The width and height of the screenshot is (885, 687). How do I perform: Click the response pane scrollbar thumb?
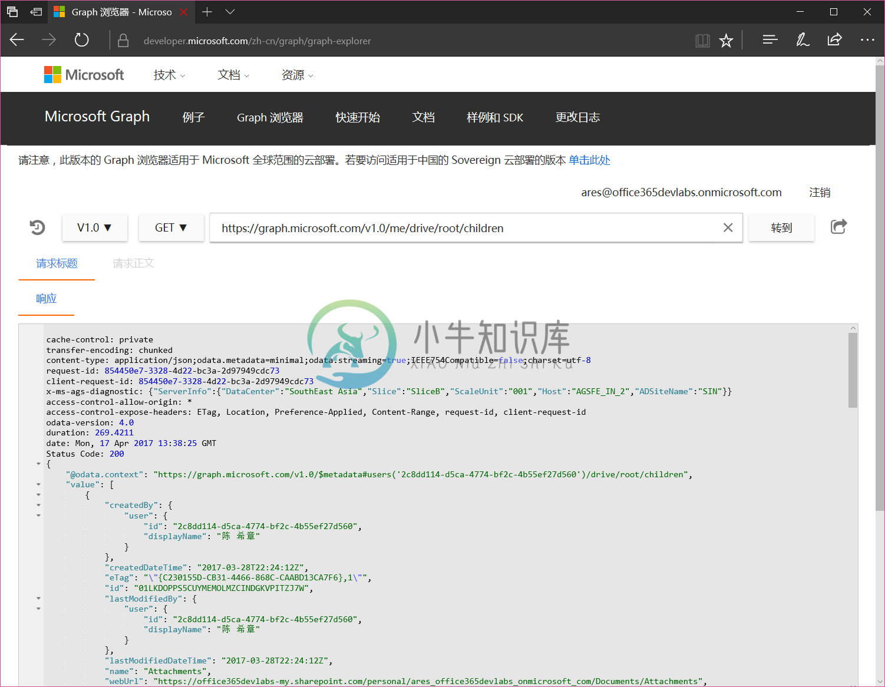[853, 370]
